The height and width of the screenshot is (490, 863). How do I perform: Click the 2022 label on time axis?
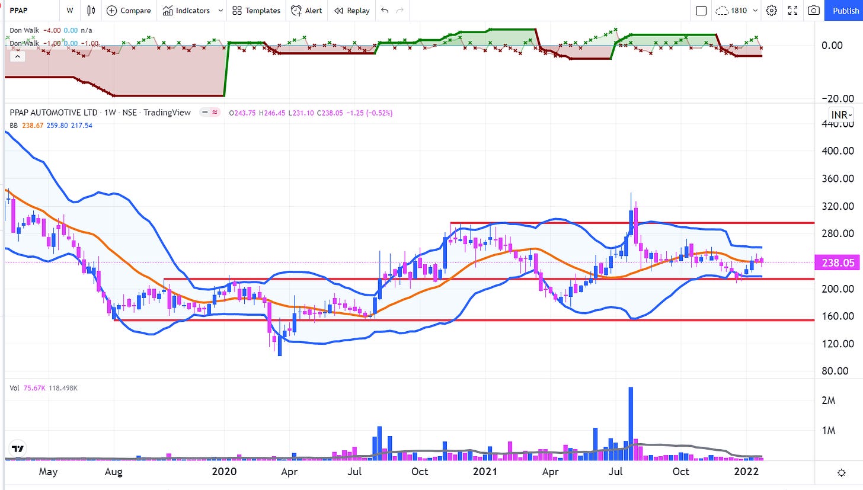pyautogui.click(x=746, y=472)
